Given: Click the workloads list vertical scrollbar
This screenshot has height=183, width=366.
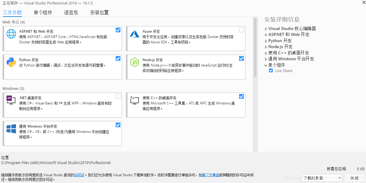Looking at the screenshot, I should (x=255, y=47).
